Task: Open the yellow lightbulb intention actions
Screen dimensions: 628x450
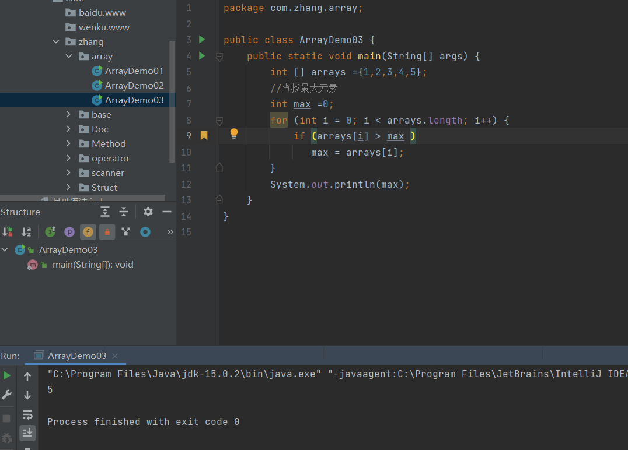Action: pyautogui.click(x=234, y=133)
